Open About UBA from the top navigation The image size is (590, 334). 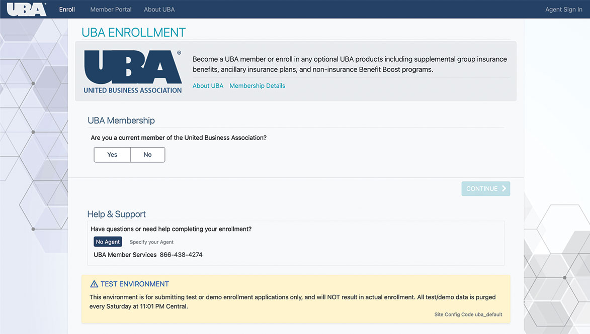(159, 9)
